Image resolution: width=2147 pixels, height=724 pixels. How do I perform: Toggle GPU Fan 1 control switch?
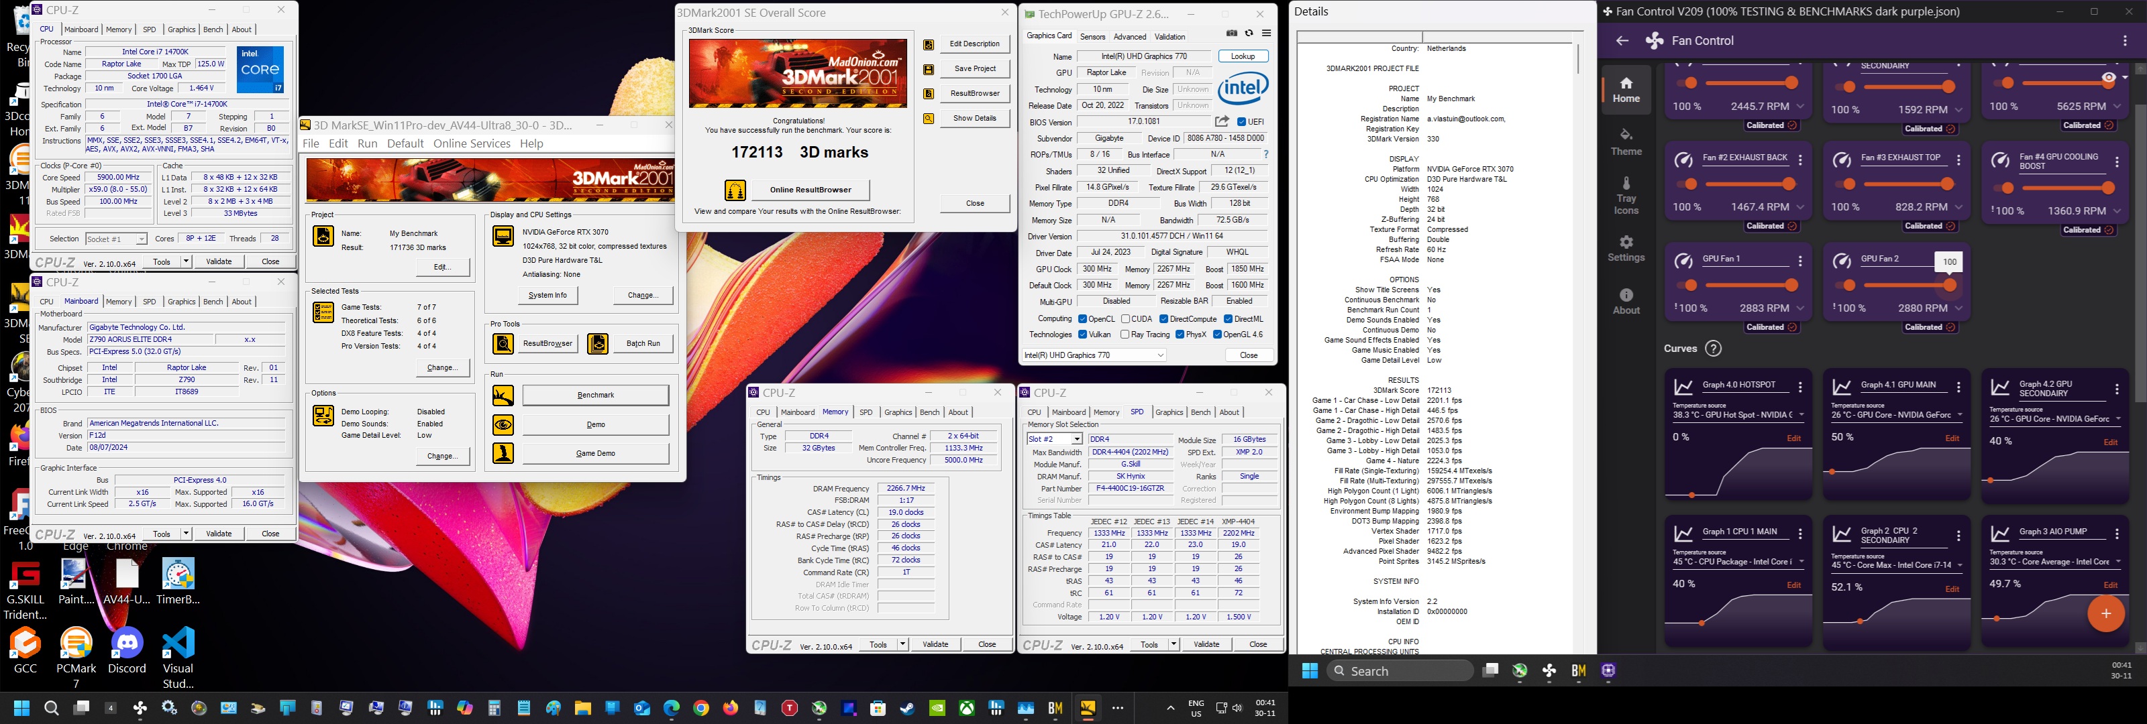coord(1687,286)
